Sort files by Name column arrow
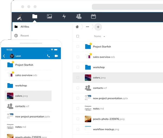Screen dimensions: 163x138 coord(104,36)
